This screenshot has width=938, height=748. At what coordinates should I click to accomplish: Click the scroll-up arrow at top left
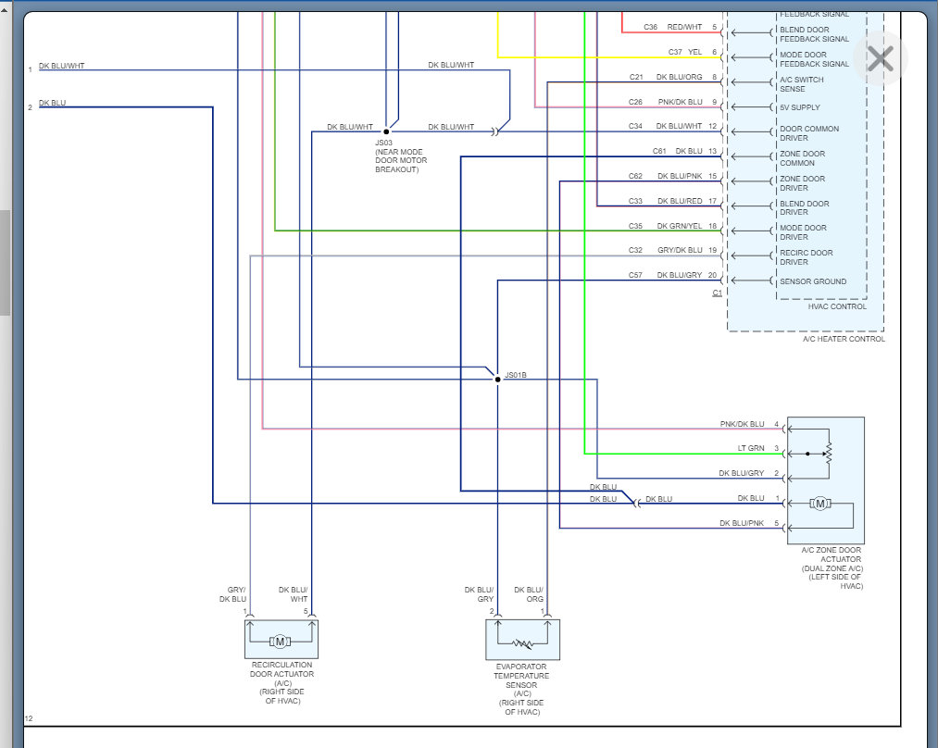(x=5, y=9)
